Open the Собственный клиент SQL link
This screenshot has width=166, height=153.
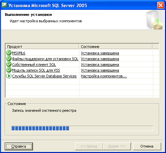coord(34,65)
